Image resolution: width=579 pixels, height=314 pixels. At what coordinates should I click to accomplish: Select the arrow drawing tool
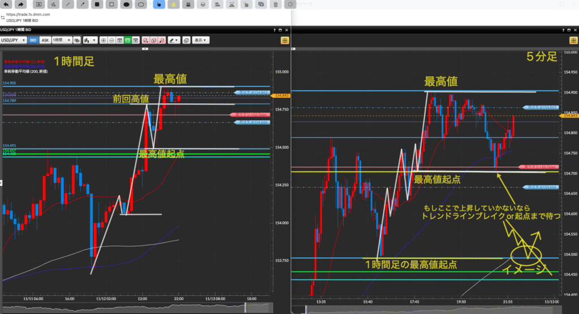click(83, 4)
